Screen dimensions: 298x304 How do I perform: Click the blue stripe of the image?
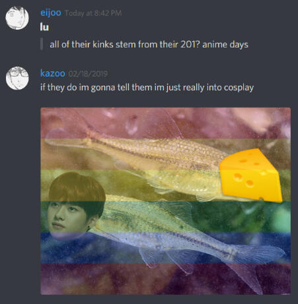point(166,248)
